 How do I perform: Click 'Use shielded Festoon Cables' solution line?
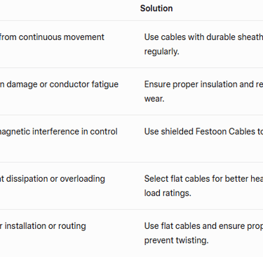(x=203, y=131)
